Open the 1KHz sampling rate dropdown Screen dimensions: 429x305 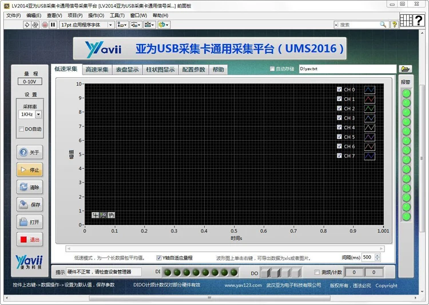click(x=38, y=114)
